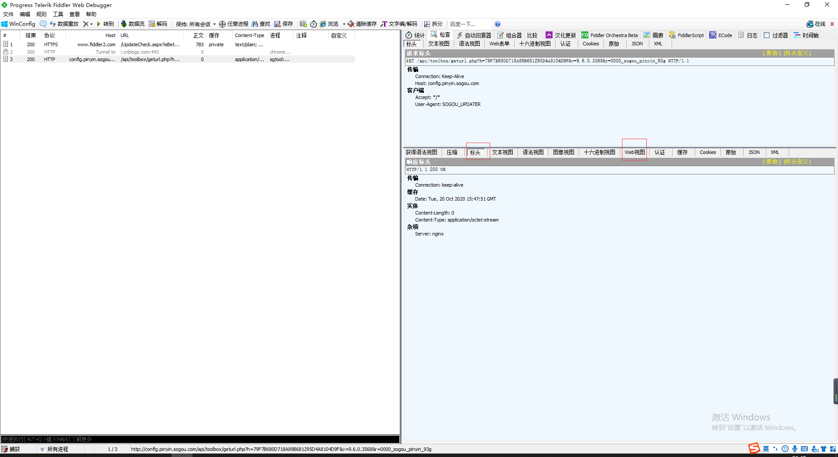Image resolution: width=838 pixels, height=457 pixels.
Task: Click the QuickExec command input box
Action: tap(200, 439)
